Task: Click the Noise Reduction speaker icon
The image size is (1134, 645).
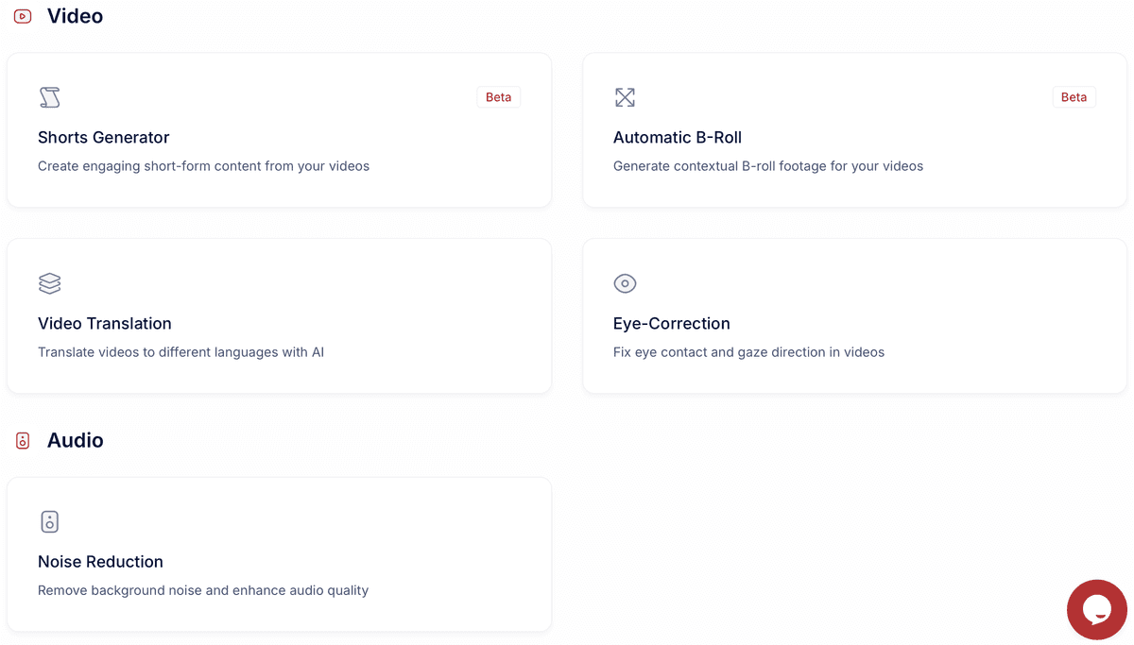Action: click(49, 521)
